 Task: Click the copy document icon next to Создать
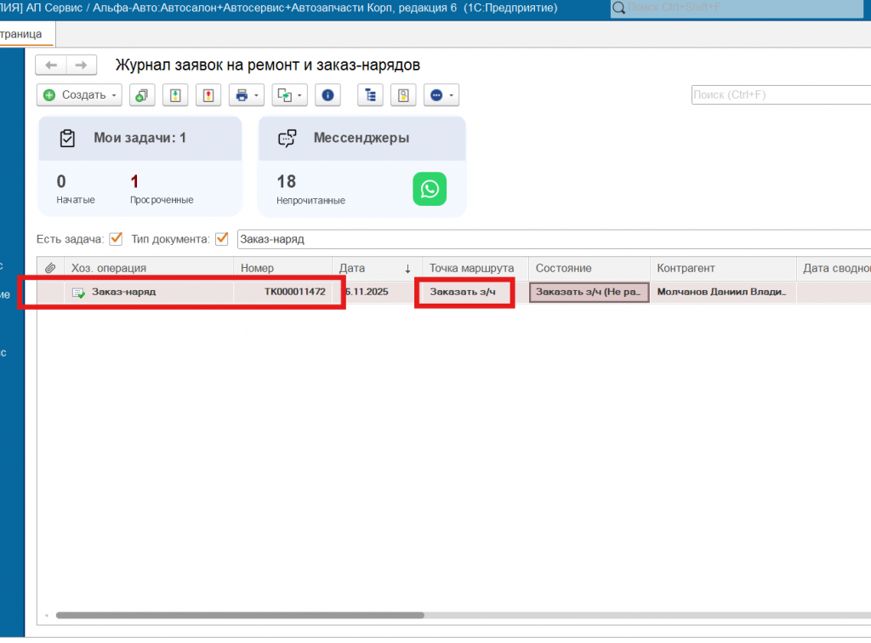click(142, 95)
